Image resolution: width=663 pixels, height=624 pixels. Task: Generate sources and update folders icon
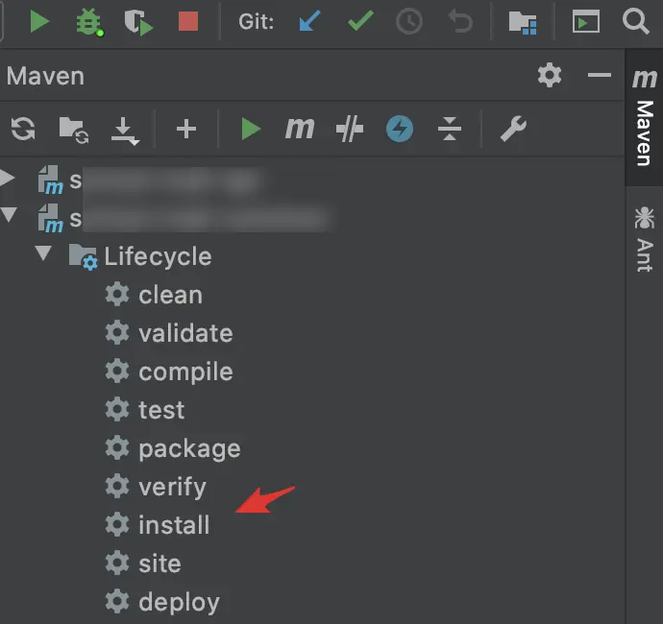click(74, 131)
